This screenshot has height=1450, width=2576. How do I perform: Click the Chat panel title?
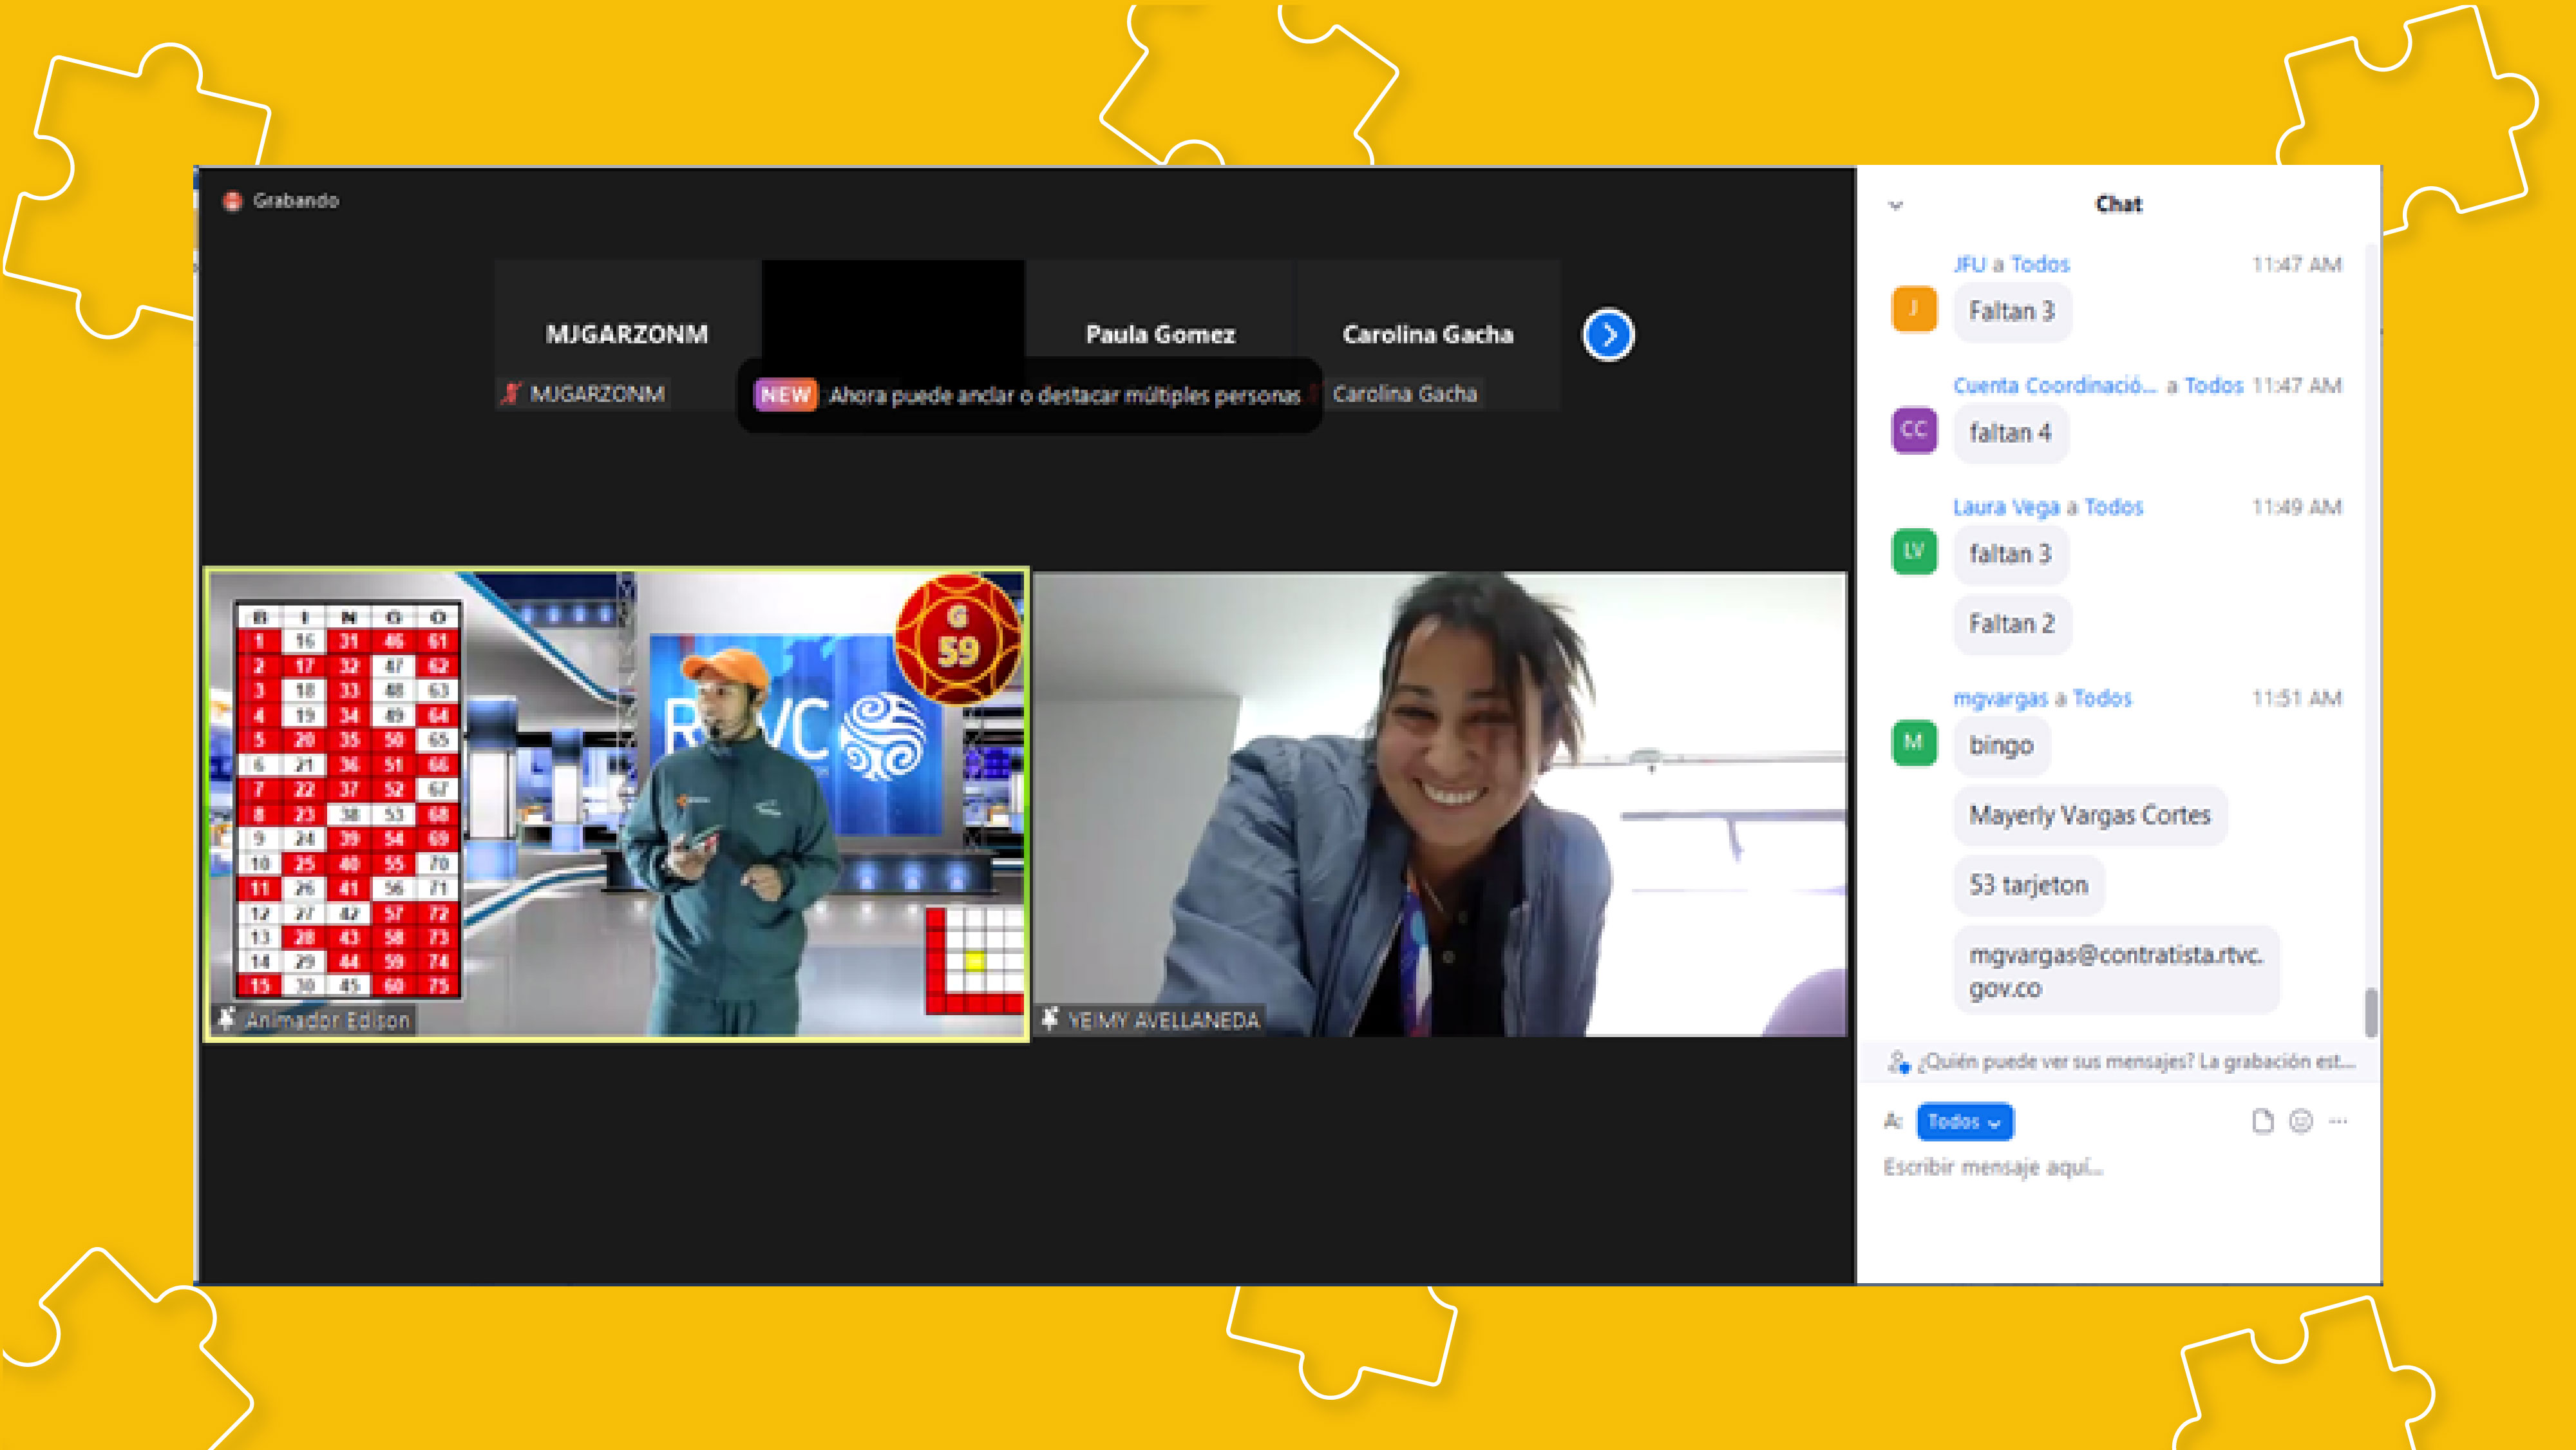point(2118,204)
